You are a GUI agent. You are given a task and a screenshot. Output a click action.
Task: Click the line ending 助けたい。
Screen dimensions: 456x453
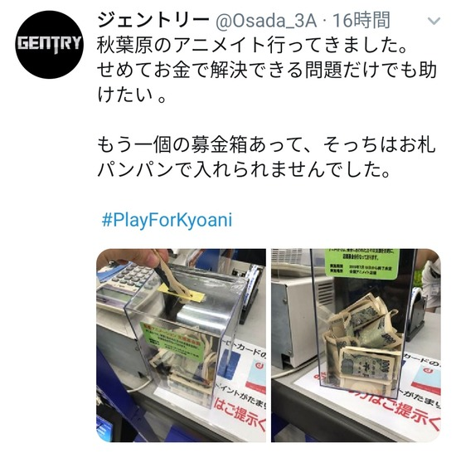(x=267, y=82)
